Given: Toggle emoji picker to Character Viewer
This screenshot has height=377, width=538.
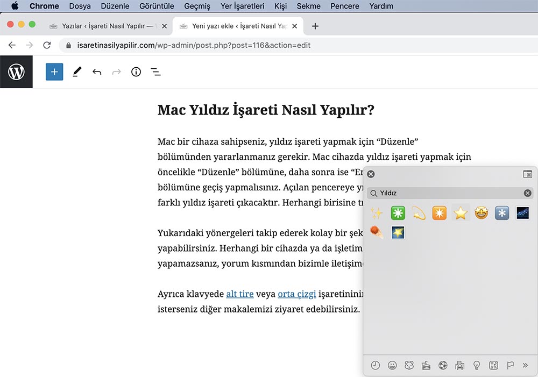Looking at the screenshot, I should tap(527, 174).
